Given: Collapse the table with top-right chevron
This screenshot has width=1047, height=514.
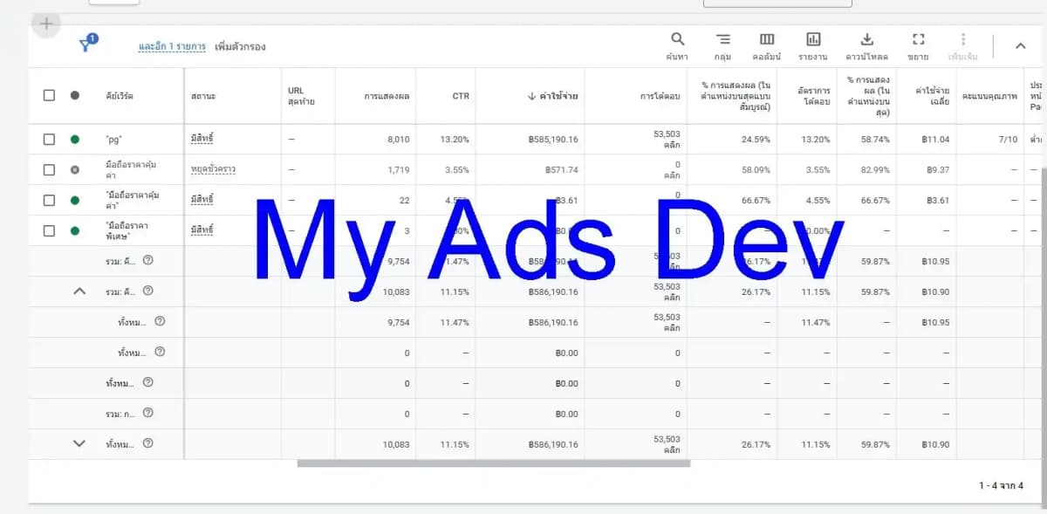Looking at the screenshot, I should pos(1020,45).
